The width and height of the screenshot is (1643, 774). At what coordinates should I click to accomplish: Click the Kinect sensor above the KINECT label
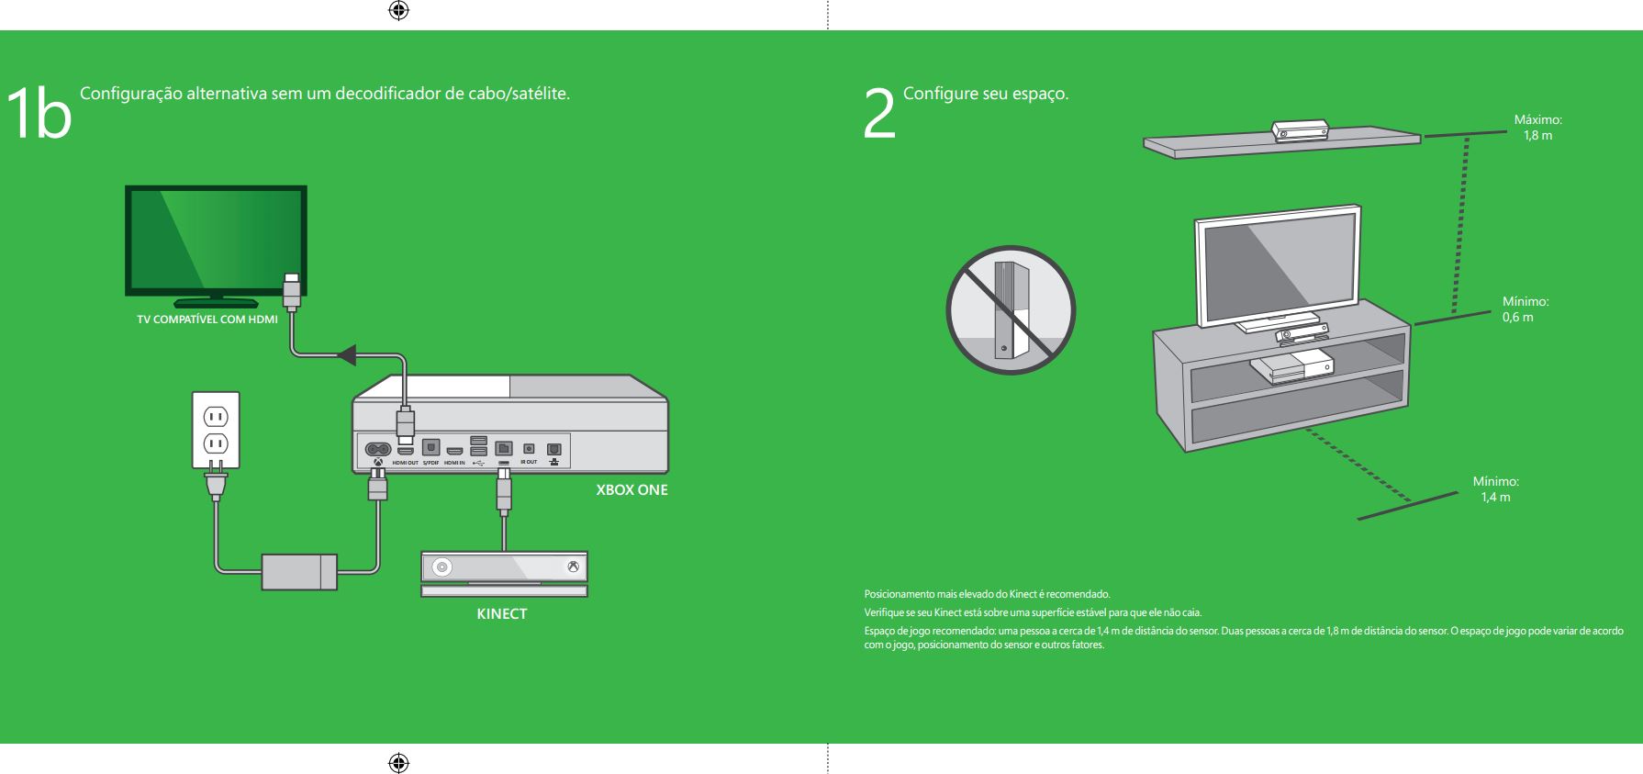(x=504, y=574)
